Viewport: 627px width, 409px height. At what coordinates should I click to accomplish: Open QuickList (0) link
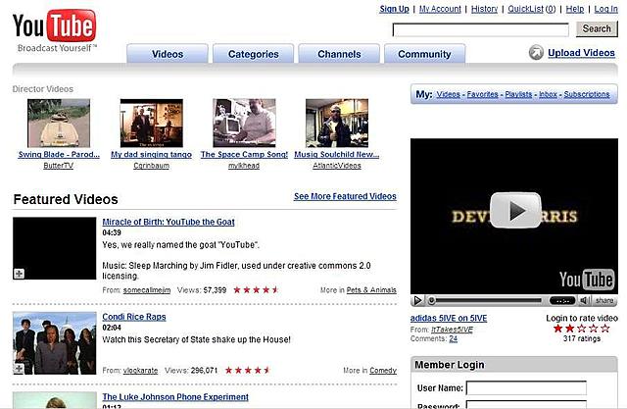point(532,9)
